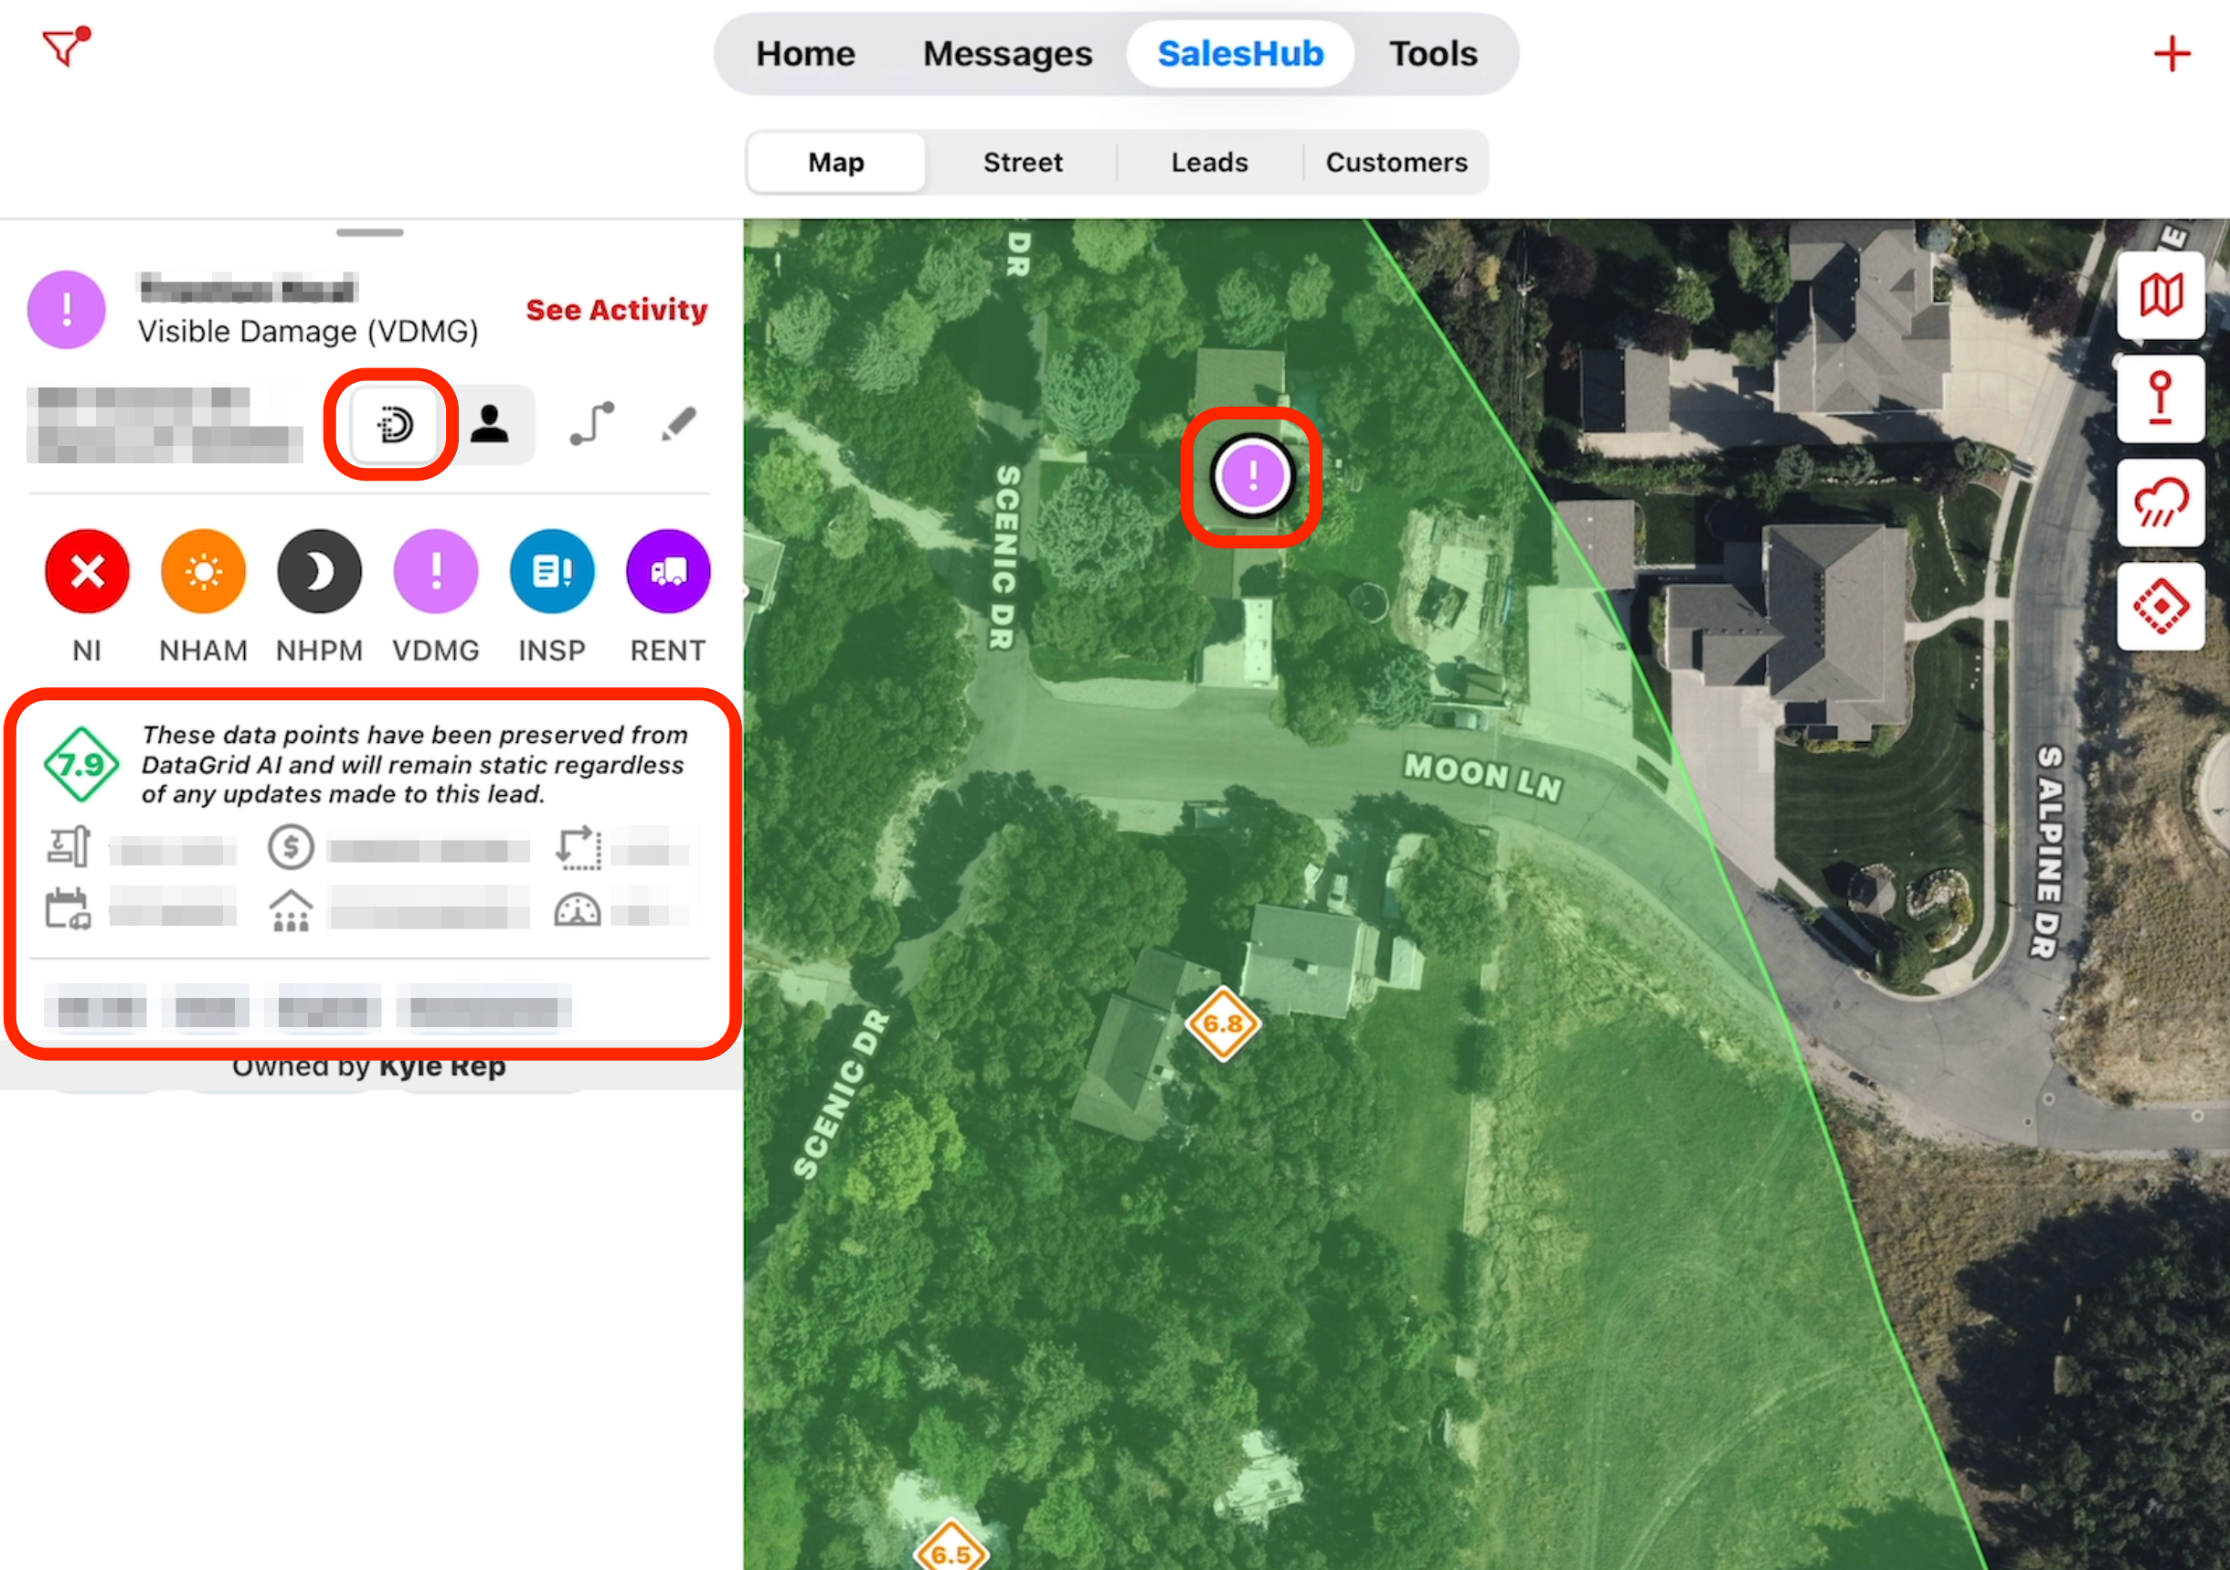Mark lead as RENT status

(x=668, y=572)
